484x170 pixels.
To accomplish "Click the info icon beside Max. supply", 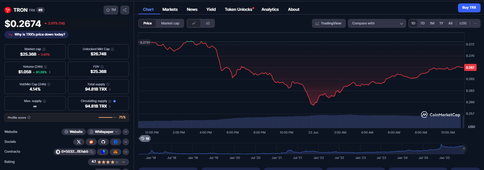I will [x=44, y=101].
